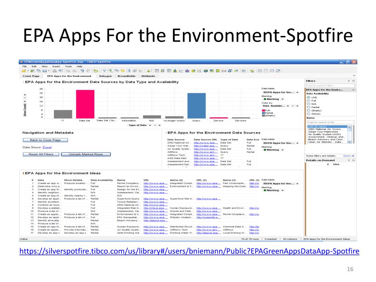
Task: Insert a parallel coordinate plot
Action: click(x=224, y=71)
